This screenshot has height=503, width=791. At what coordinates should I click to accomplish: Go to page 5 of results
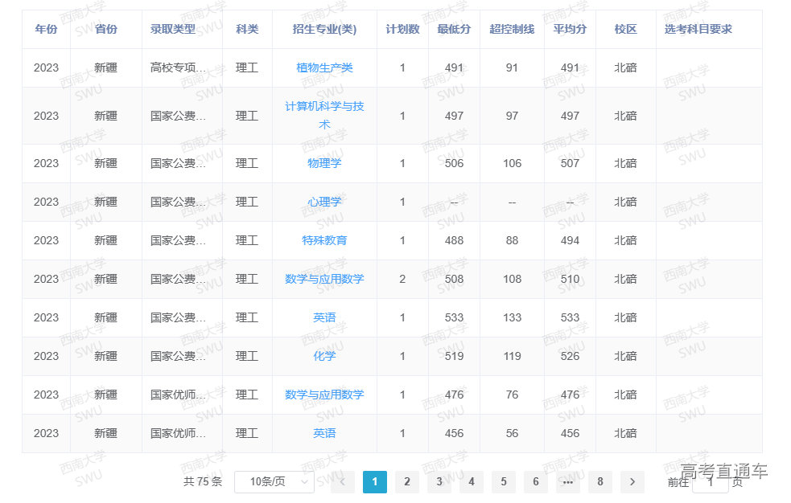pos(504,483)
